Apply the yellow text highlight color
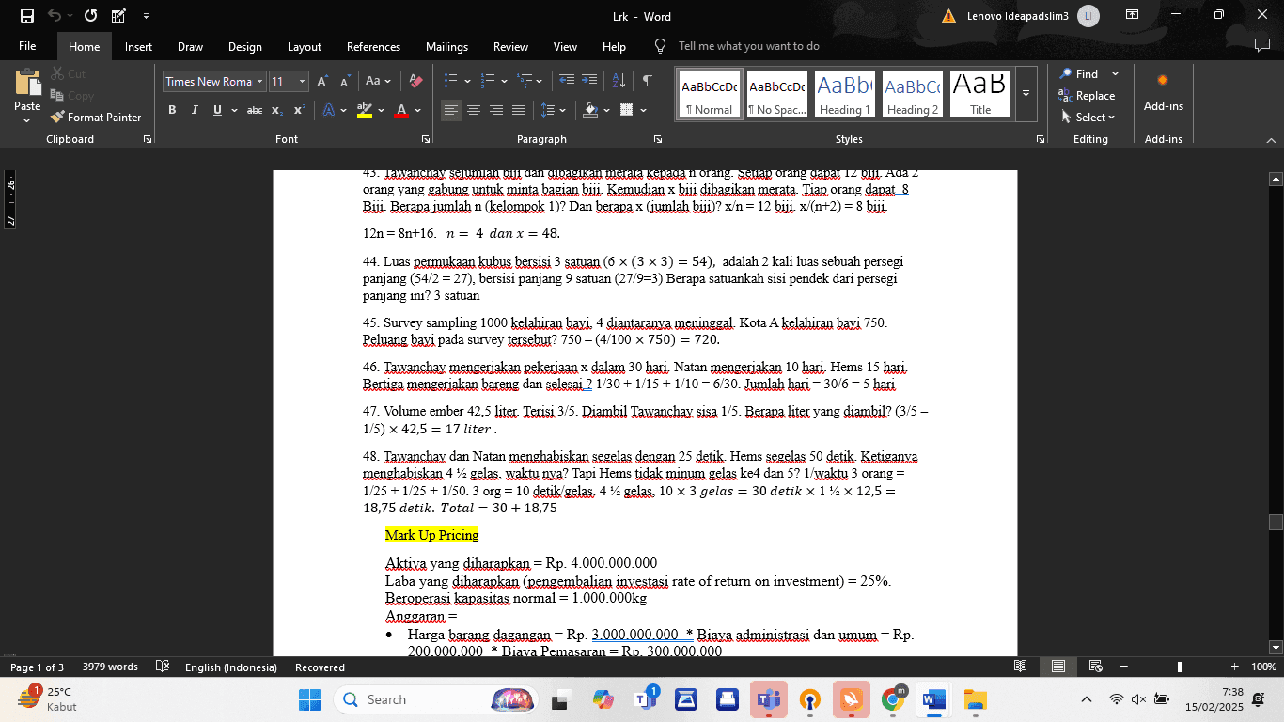1284x722 pixels. click(x=365, y=110)
